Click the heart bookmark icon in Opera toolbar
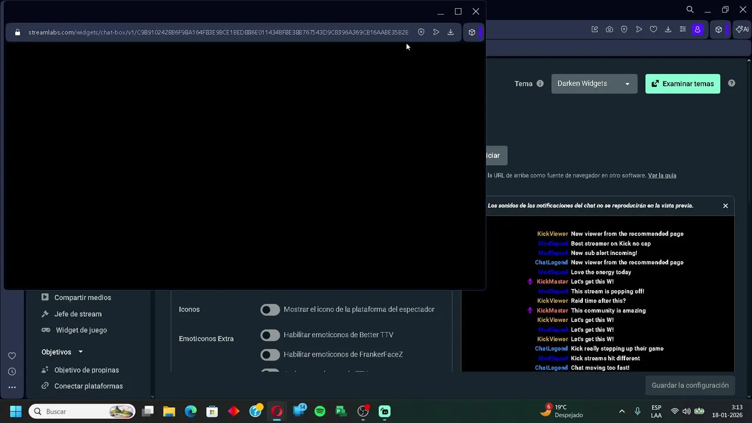Viewport: 752px width, 423px height. coord(653,29)
